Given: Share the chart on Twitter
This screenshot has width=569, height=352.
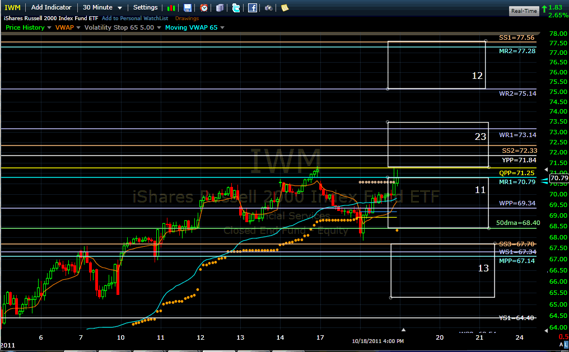Looking at the screenshot, I should pos(236,8).
